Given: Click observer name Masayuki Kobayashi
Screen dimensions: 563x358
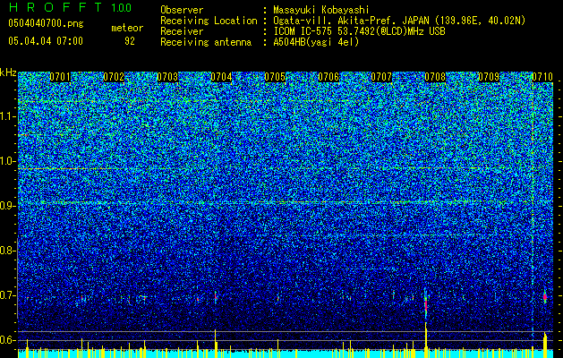Looking at the screenshot, I should (321, 10).
